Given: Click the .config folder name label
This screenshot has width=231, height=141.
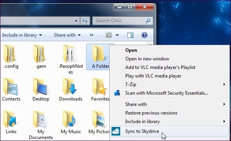Looking at the screenshot, I should (11, 66).
